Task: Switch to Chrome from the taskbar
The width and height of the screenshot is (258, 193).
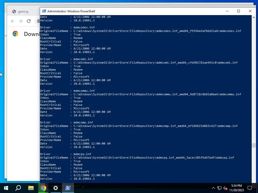Action: pos(43,188)
